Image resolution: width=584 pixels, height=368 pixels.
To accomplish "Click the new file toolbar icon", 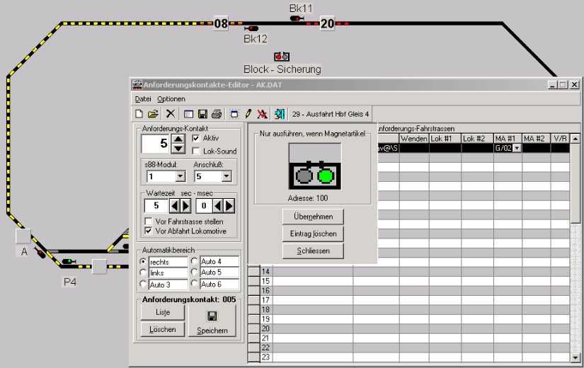I will tap(139, 114).
